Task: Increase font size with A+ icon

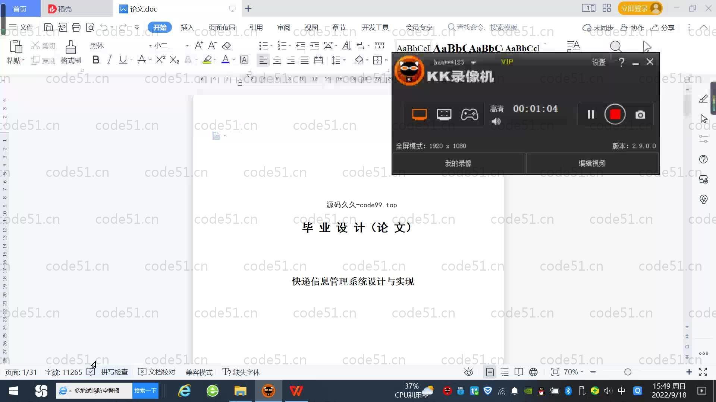Action: 199,45
